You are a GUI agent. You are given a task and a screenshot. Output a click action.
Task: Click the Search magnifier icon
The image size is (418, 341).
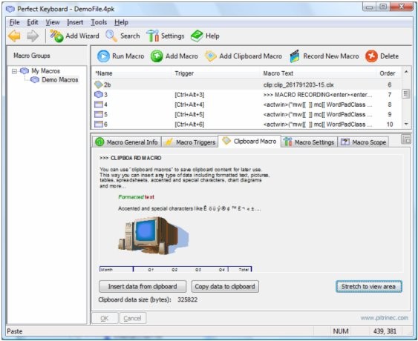111,36
